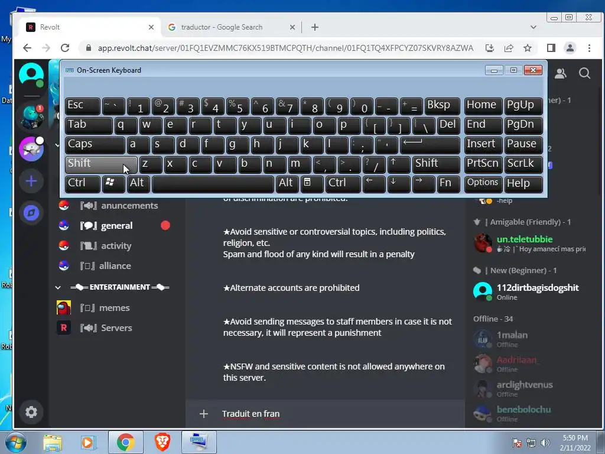Screen dimensions: 605x454
Task: Toggle Caps key on On-Screen Keyboard
Action: click(x=95, y=145)
